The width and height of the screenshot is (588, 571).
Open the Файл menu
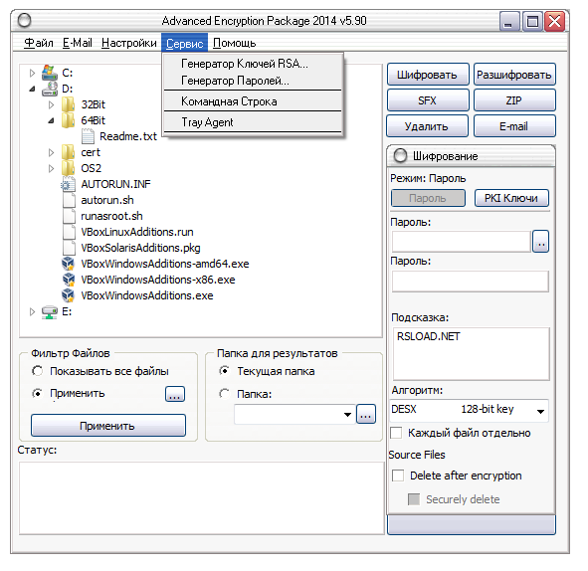tap(39, 43)
